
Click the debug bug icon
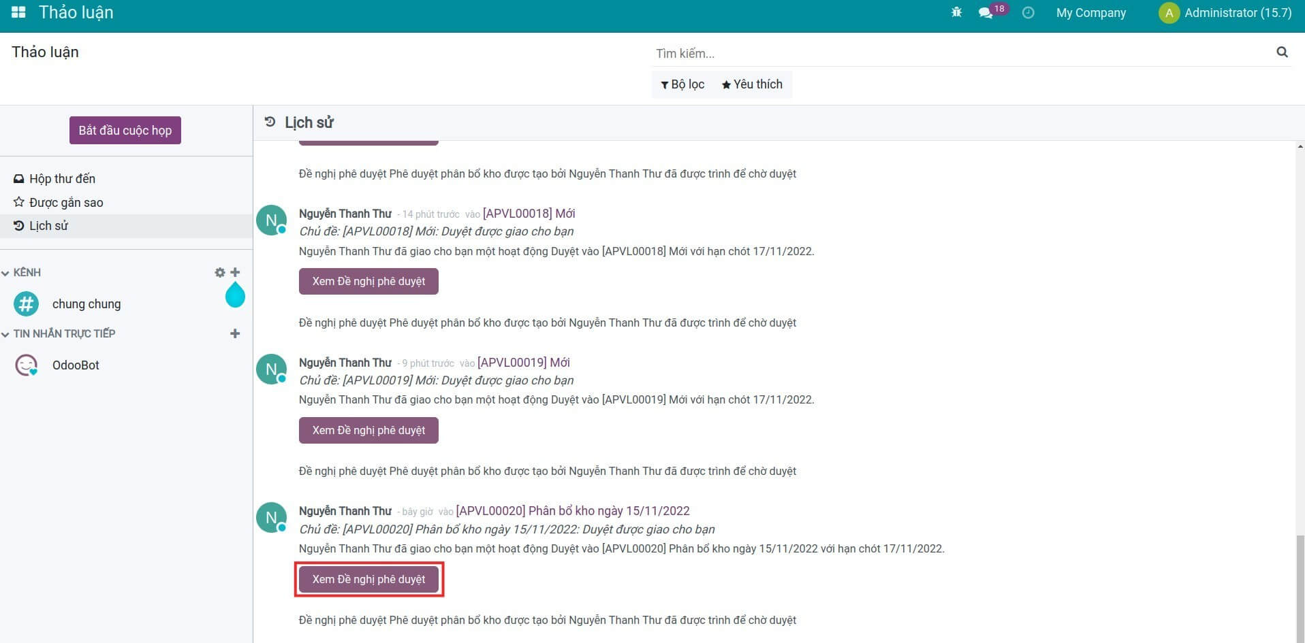tap(956, 12)
